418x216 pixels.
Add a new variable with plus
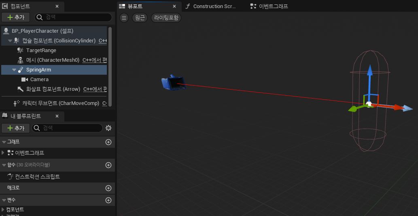point(108,200)
